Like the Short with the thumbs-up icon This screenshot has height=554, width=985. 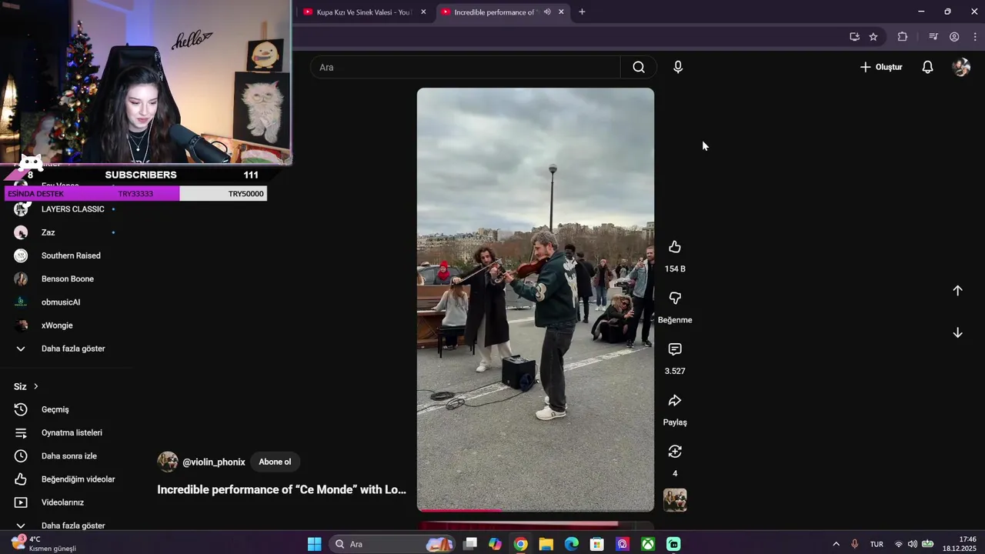(675, 247)
